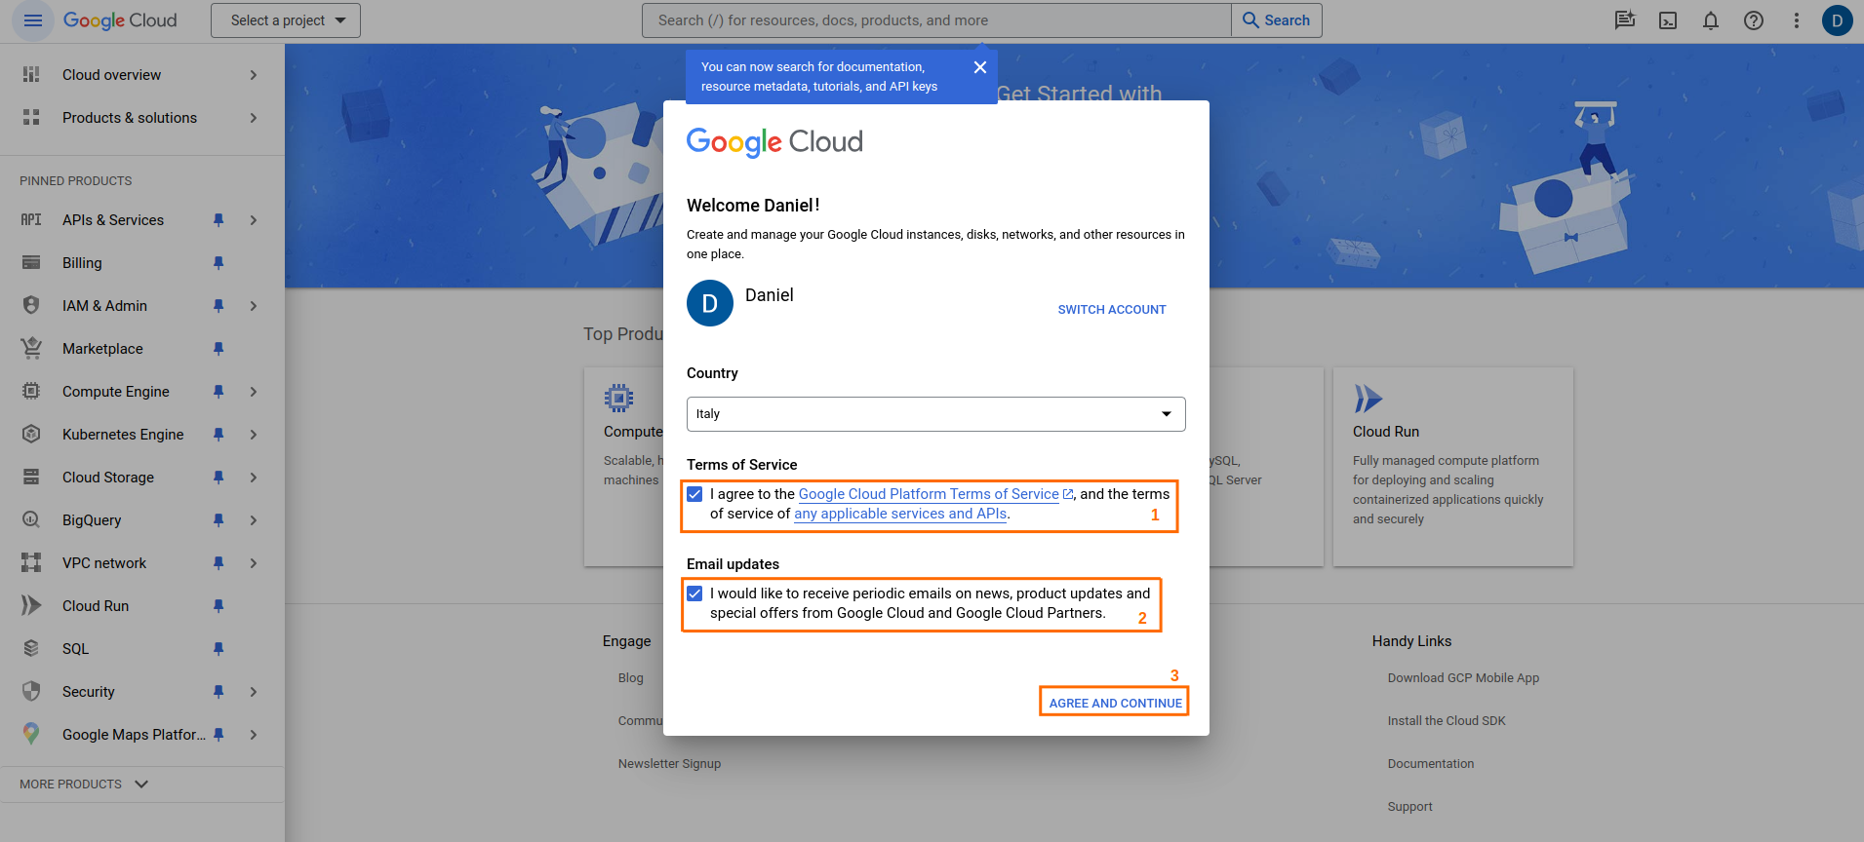Uncheck the Terms of Service agreement checkbox
Viewport: 1864px width, 842px height.
tap(694, 494)
